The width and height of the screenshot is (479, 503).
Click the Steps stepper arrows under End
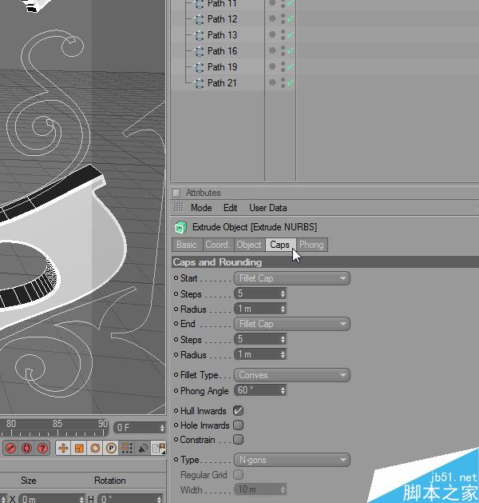pos(283,339)
